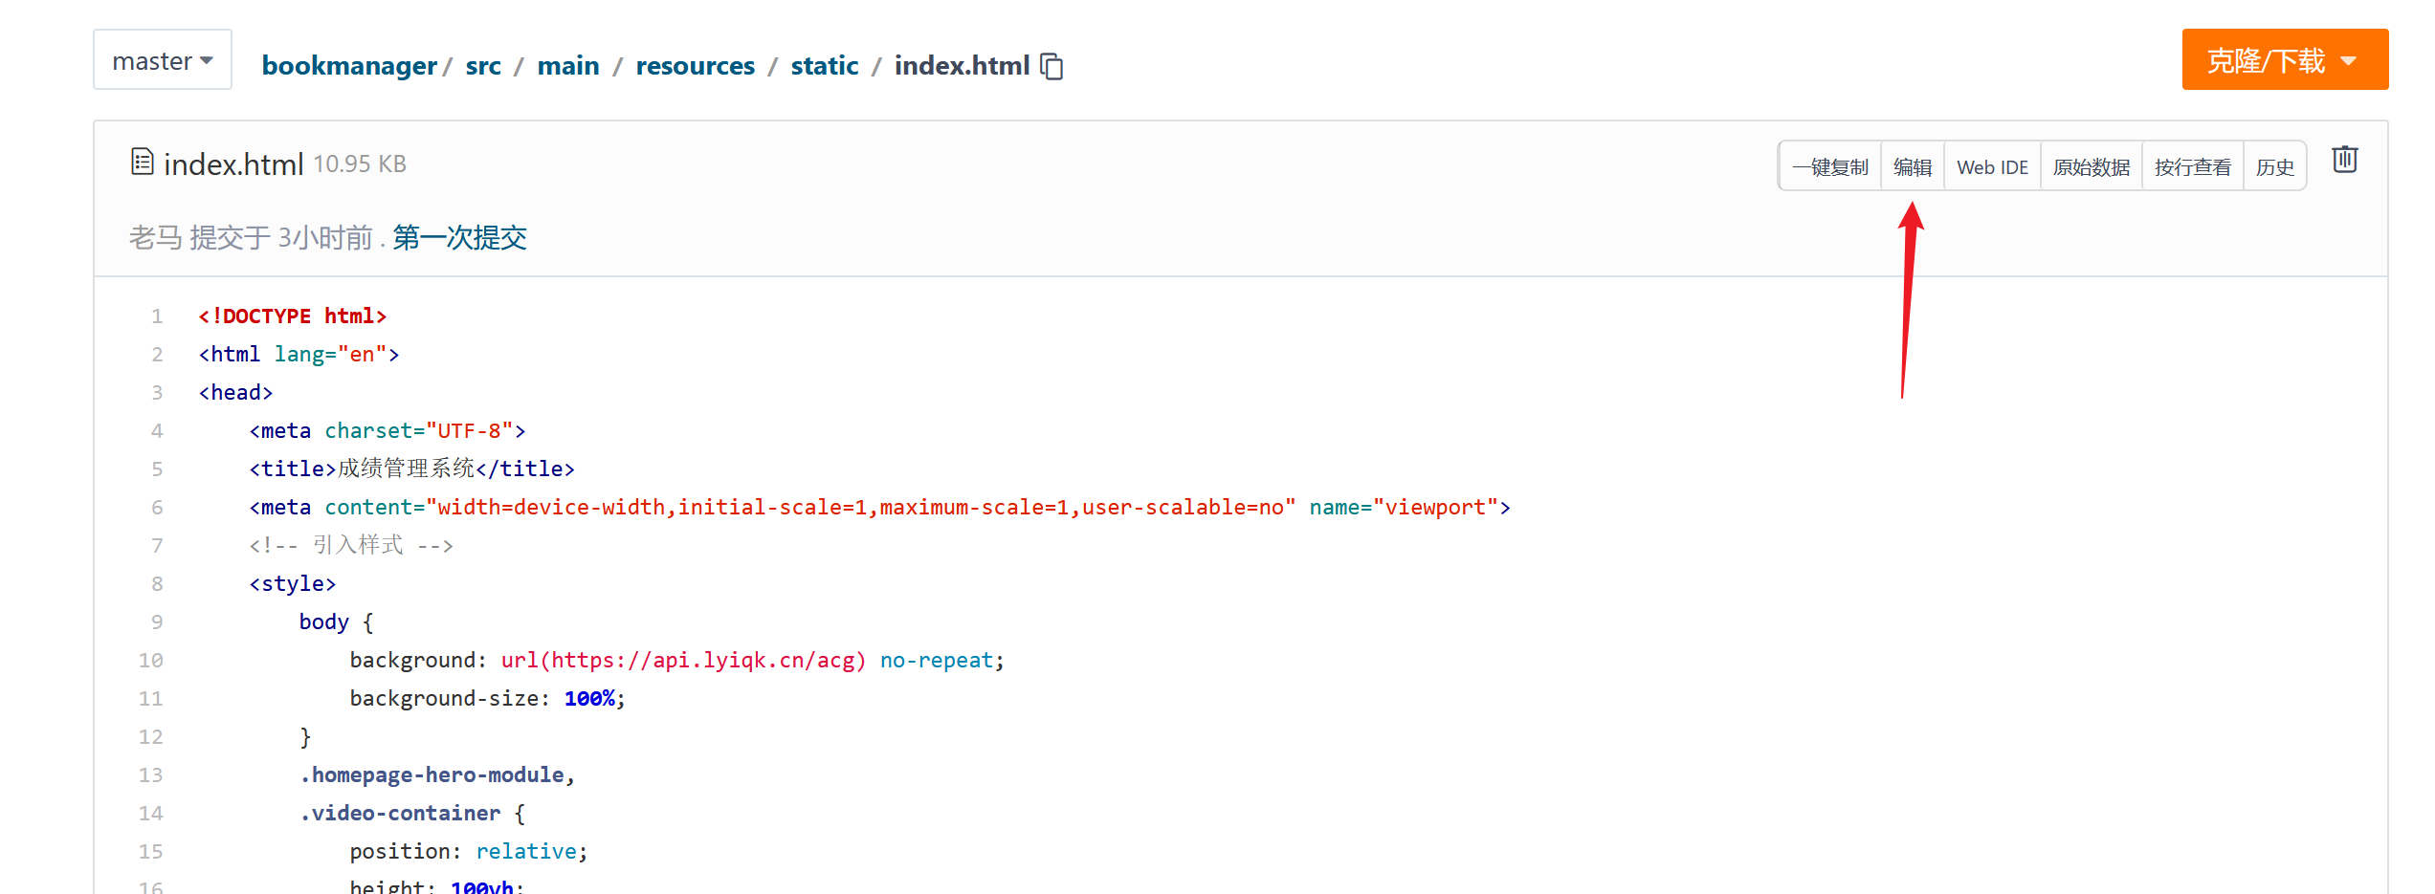The width and height of the screenshot is (2435, 894).
Task: Navigate to resources folder breadcrumb
Action: point(695,66)
